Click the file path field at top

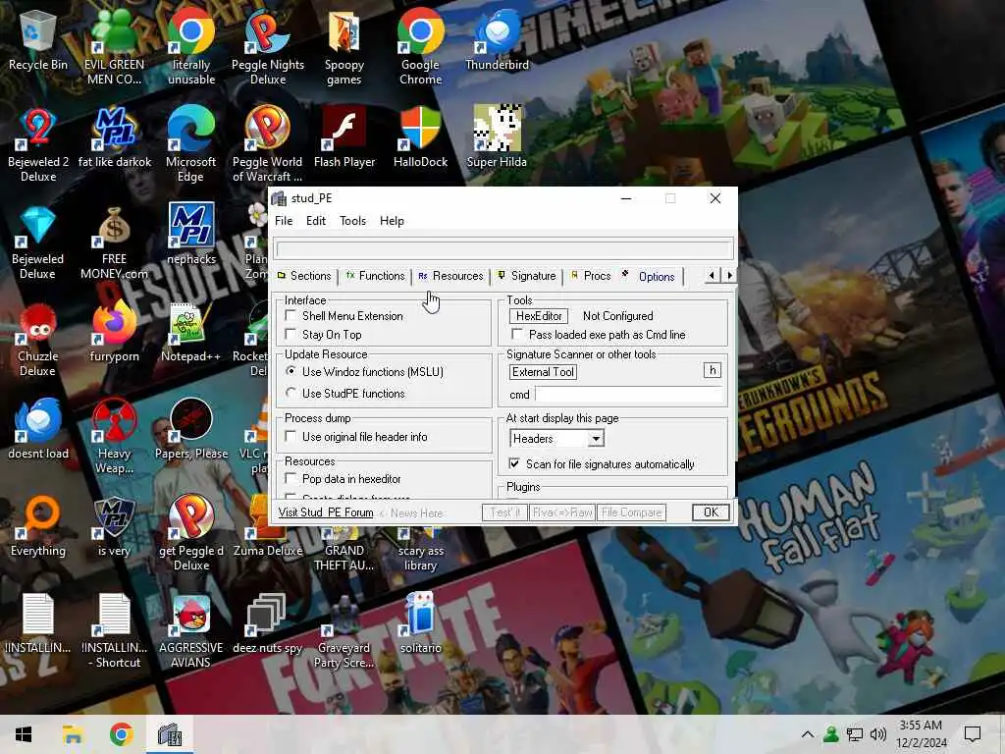tap(503, 248)
